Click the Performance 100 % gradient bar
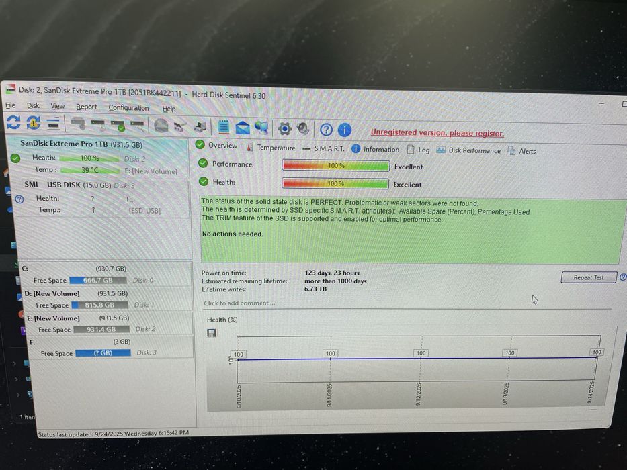 [335, 165]
